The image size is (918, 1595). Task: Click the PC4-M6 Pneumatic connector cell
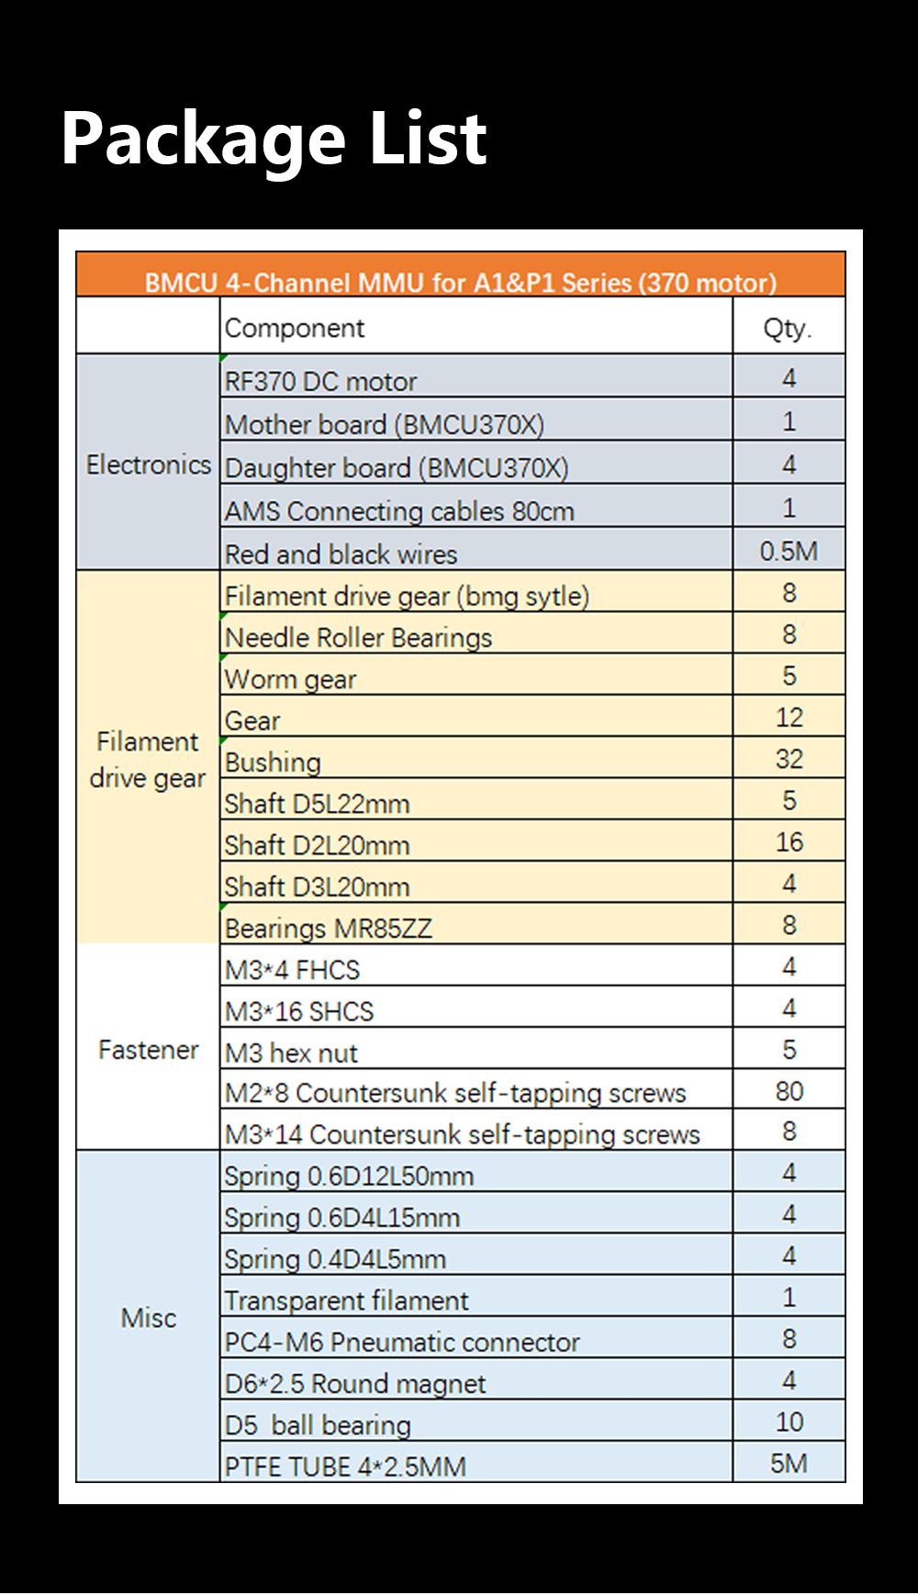476,1338
